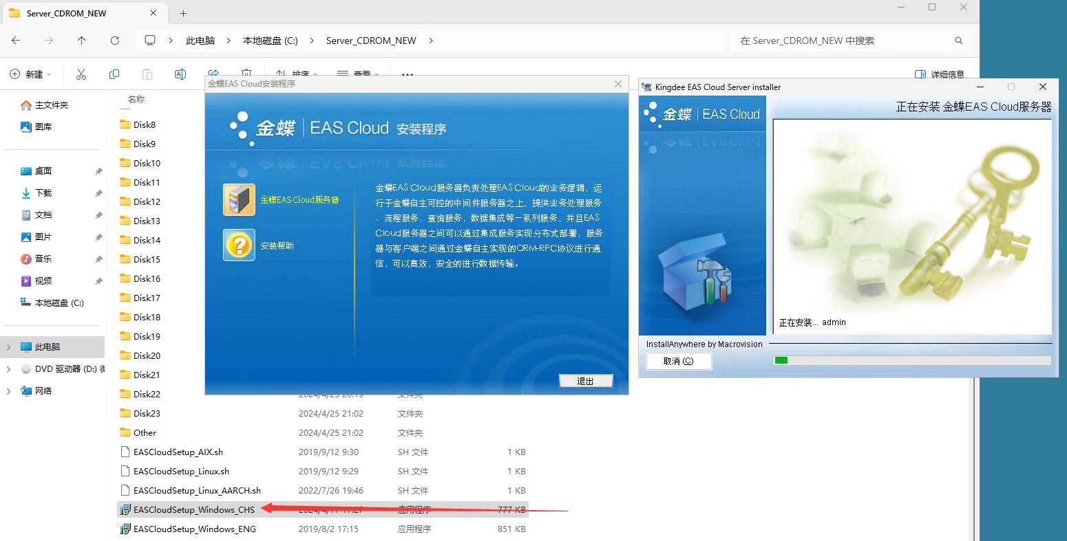Select the Server_CDROM_NEW Explorer tab
Image resolution: width=1067 pixels, height=541 pixels.
(x=84, y=13)
